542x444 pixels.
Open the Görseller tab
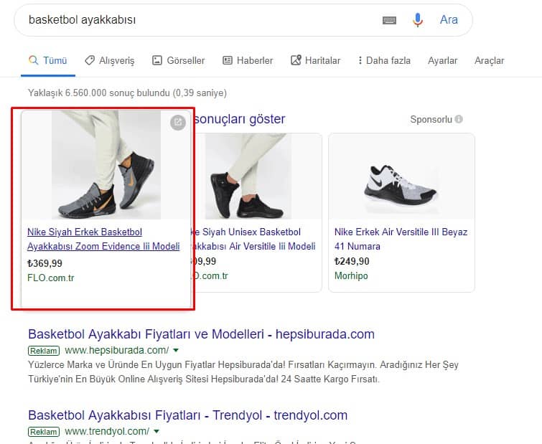pyautogui.click(x=179, y=61)
